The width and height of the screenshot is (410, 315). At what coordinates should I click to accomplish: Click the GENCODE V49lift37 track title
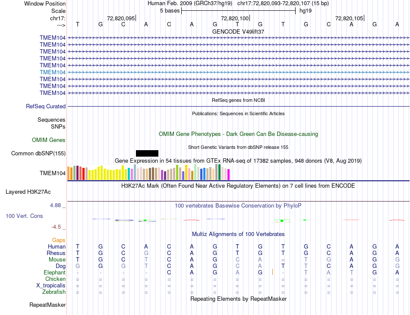pos(238,31)
